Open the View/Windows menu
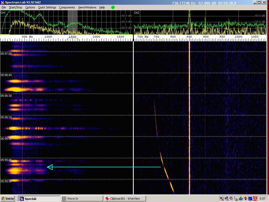This screenshot has height=202, width=269. 87,7
